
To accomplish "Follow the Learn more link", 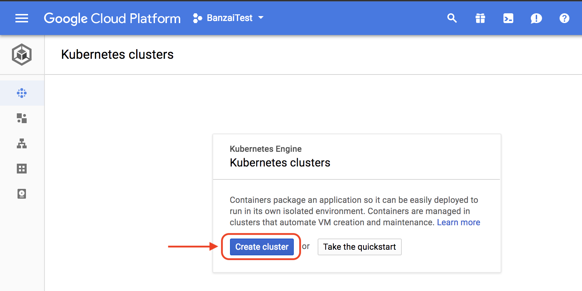I will click(458, 222).
